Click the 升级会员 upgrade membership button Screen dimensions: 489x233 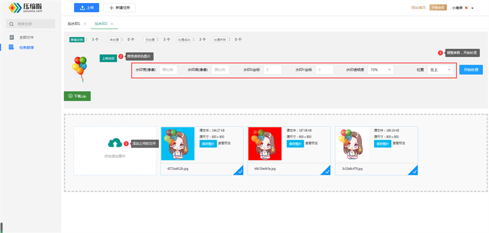[438, 7]
